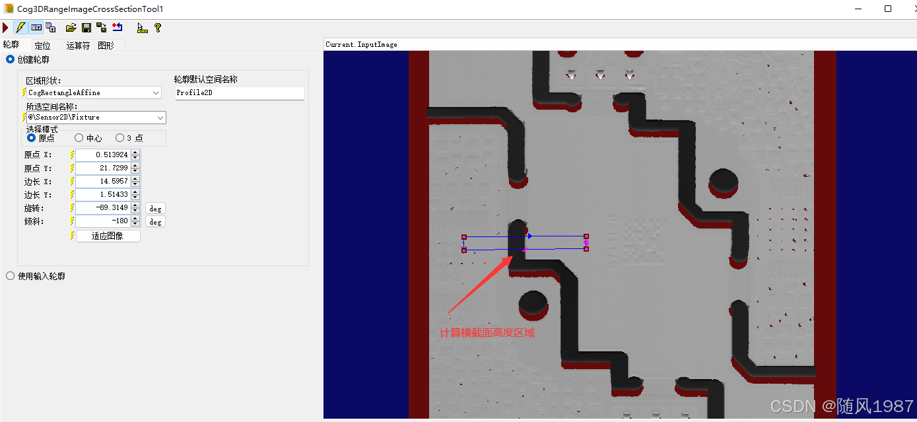Click the Save As toolbar icon

tap(102, 28)
